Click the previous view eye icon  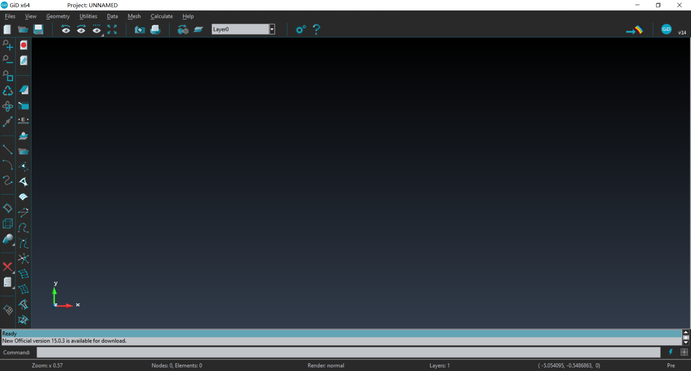point(66,30)
